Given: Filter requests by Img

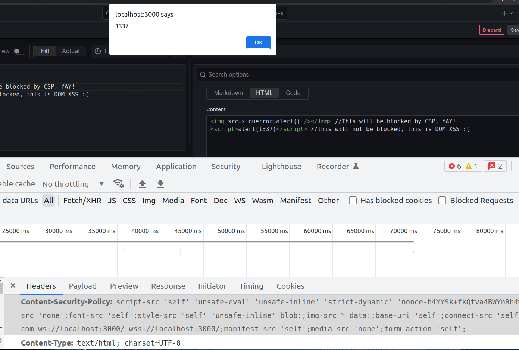Looking at the screenshot, I should 149,201.
